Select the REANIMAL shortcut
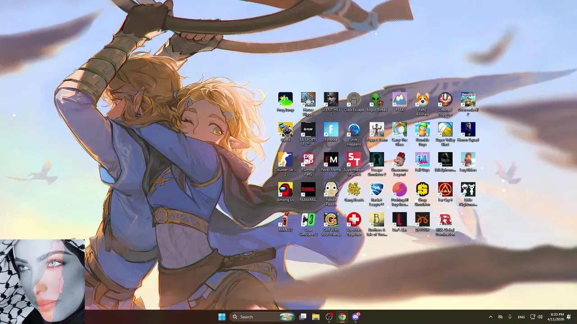Viewport: 577px width, 324px height. 308,193
